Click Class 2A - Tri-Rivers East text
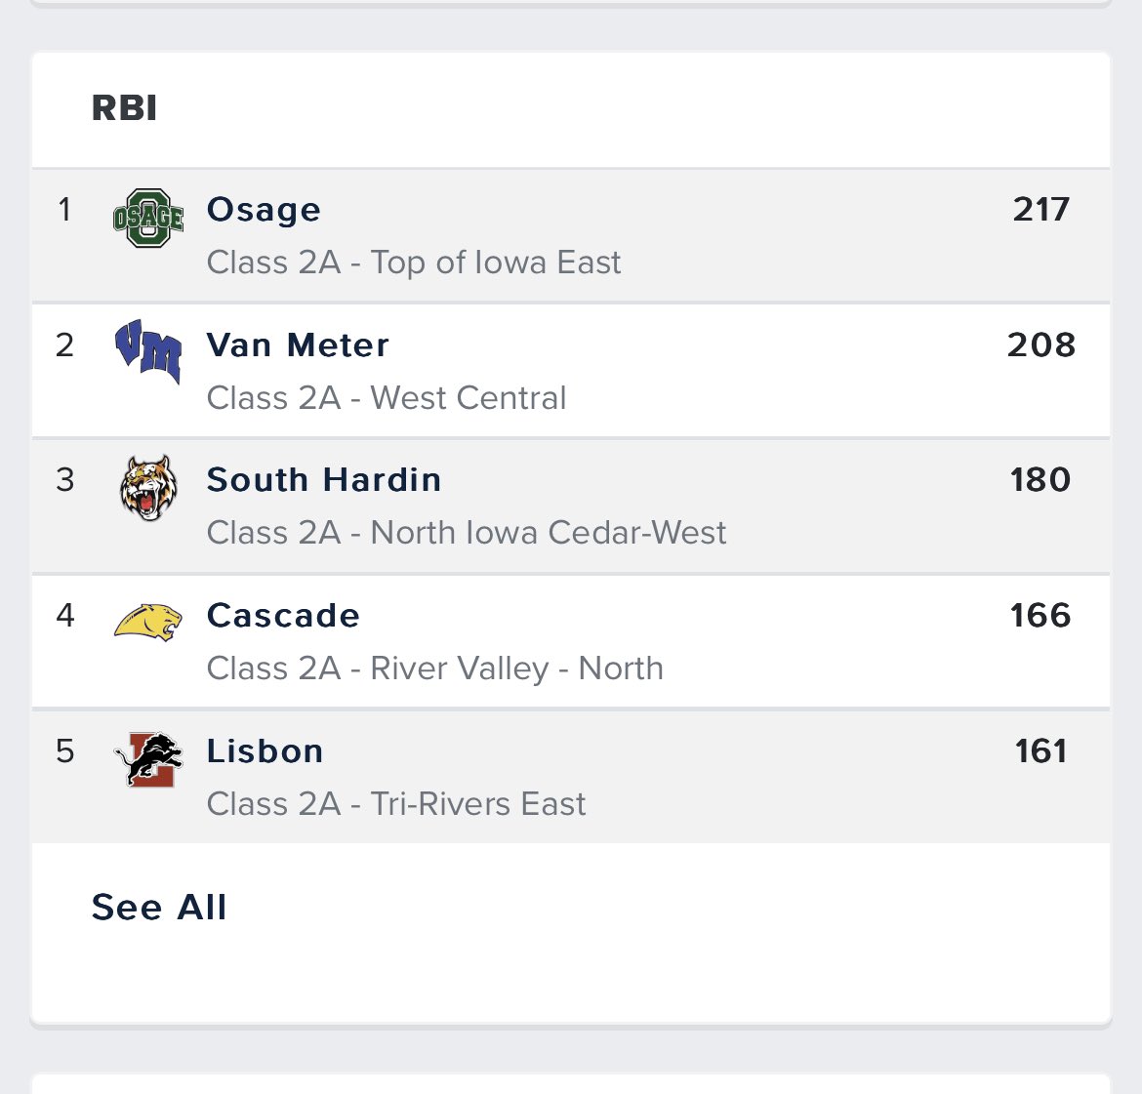 click(x=396, y=804)
